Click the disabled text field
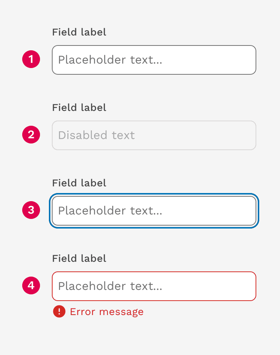The height and width of the screenshot is (355, 280). [154, 135]
